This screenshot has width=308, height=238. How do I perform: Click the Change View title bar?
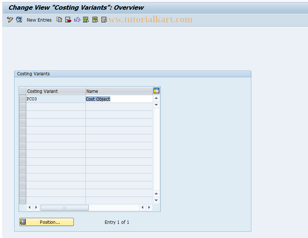[75, 7]
